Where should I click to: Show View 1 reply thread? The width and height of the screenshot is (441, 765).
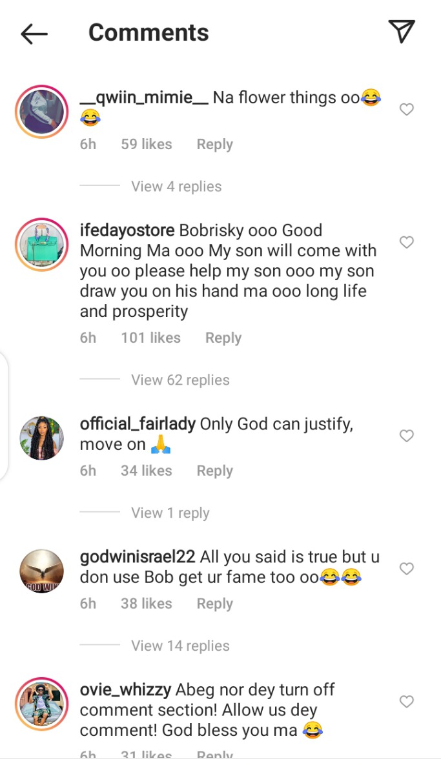tap(170, 513)
